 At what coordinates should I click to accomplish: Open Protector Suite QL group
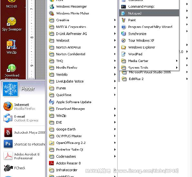[x=82, y=150]
